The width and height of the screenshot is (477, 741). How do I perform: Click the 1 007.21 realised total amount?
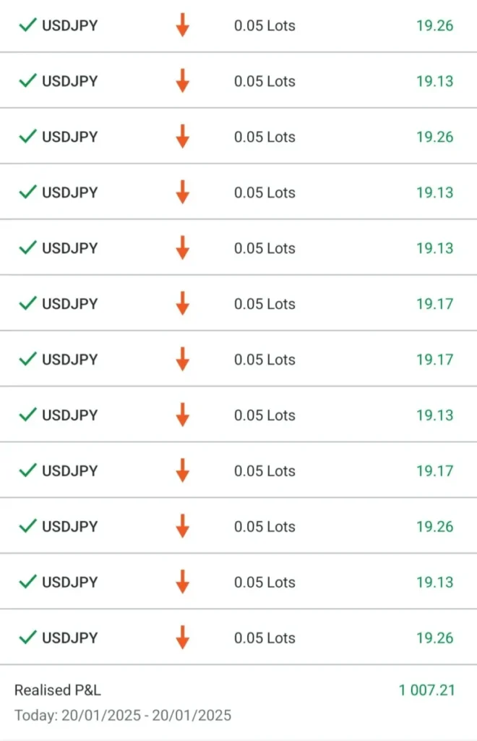pos(426,690)
